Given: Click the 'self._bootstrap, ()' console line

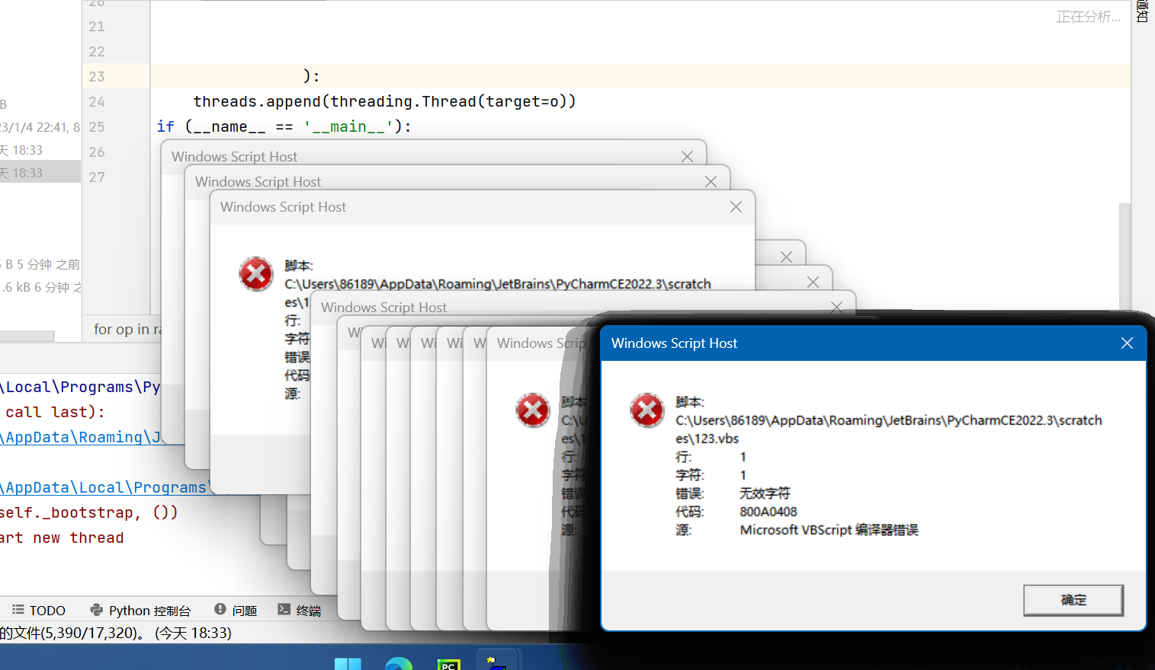Looking at the screenshot, I should point(88,512).
